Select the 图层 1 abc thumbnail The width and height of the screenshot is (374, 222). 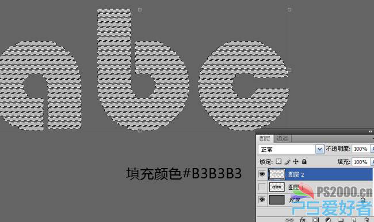(277, 187)
